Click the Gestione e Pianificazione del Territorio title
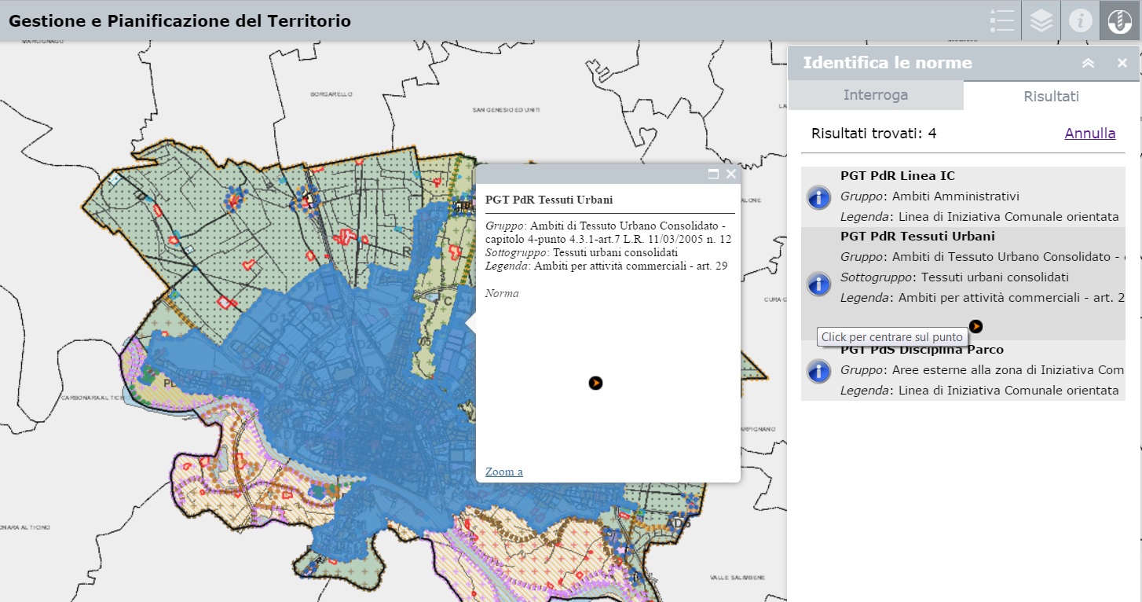 pos(180,21)
